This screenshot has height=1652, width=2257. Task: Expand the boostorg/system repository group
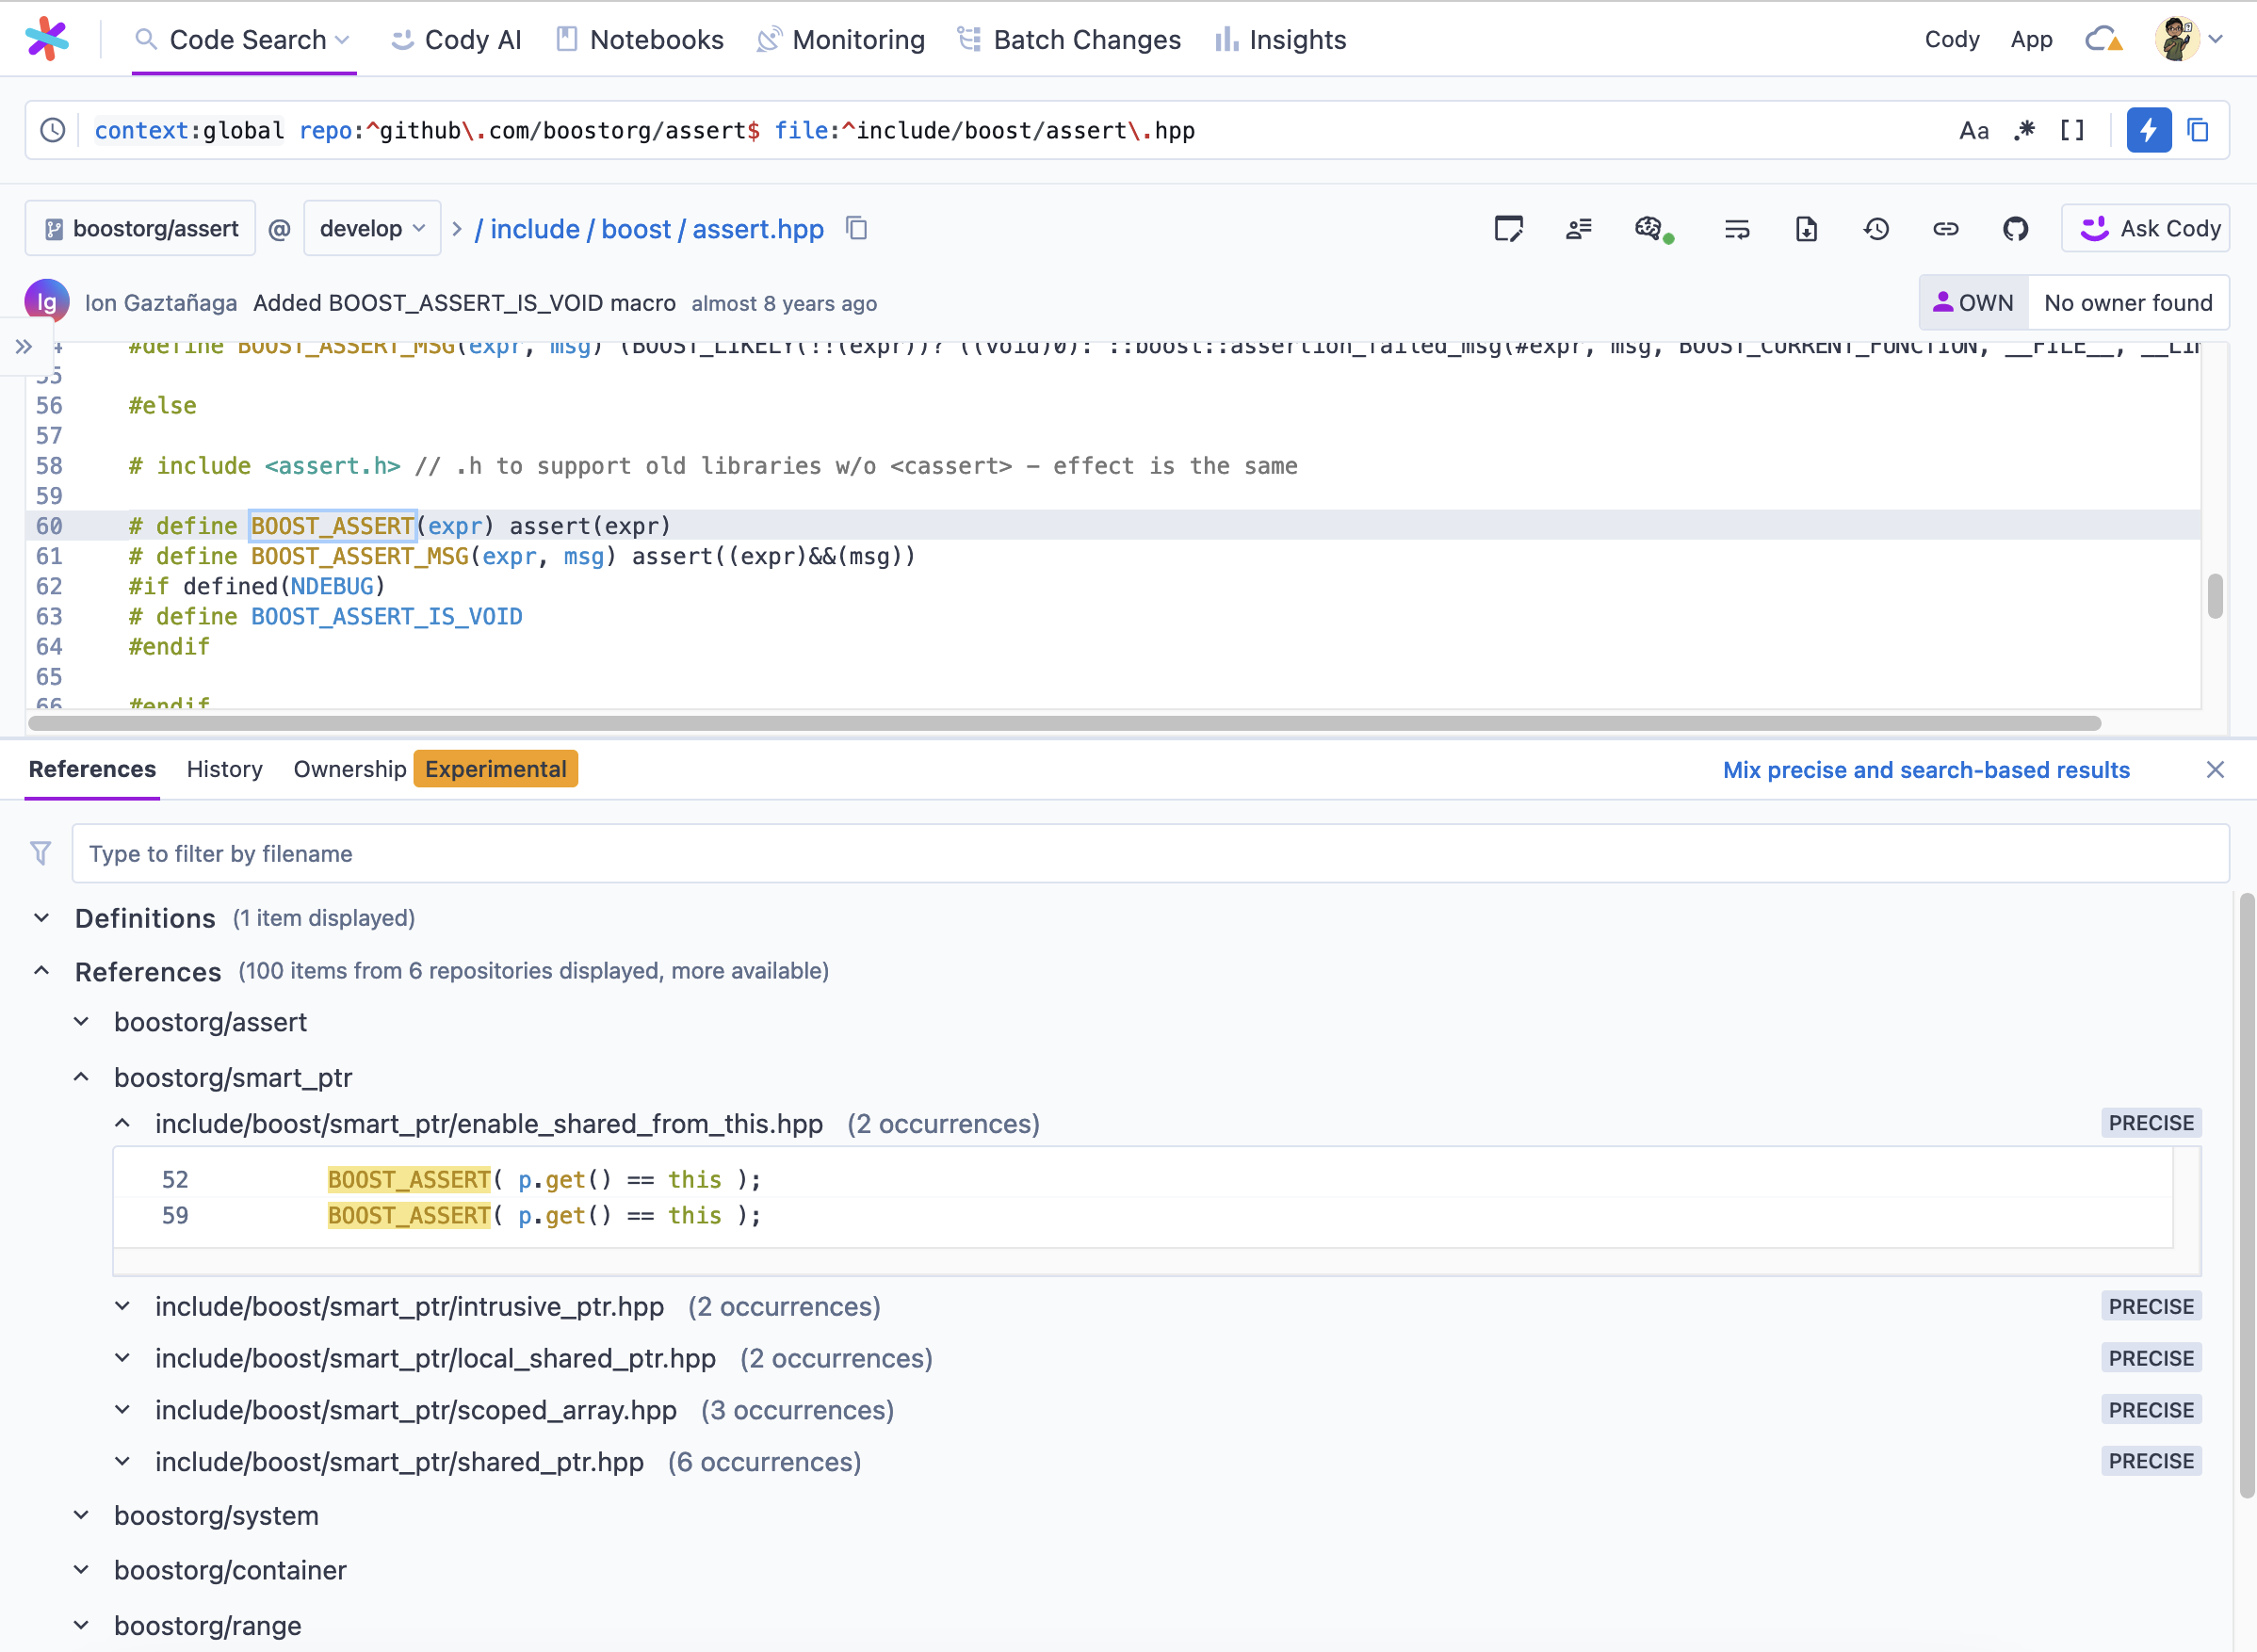click(x=82, y=1515)
